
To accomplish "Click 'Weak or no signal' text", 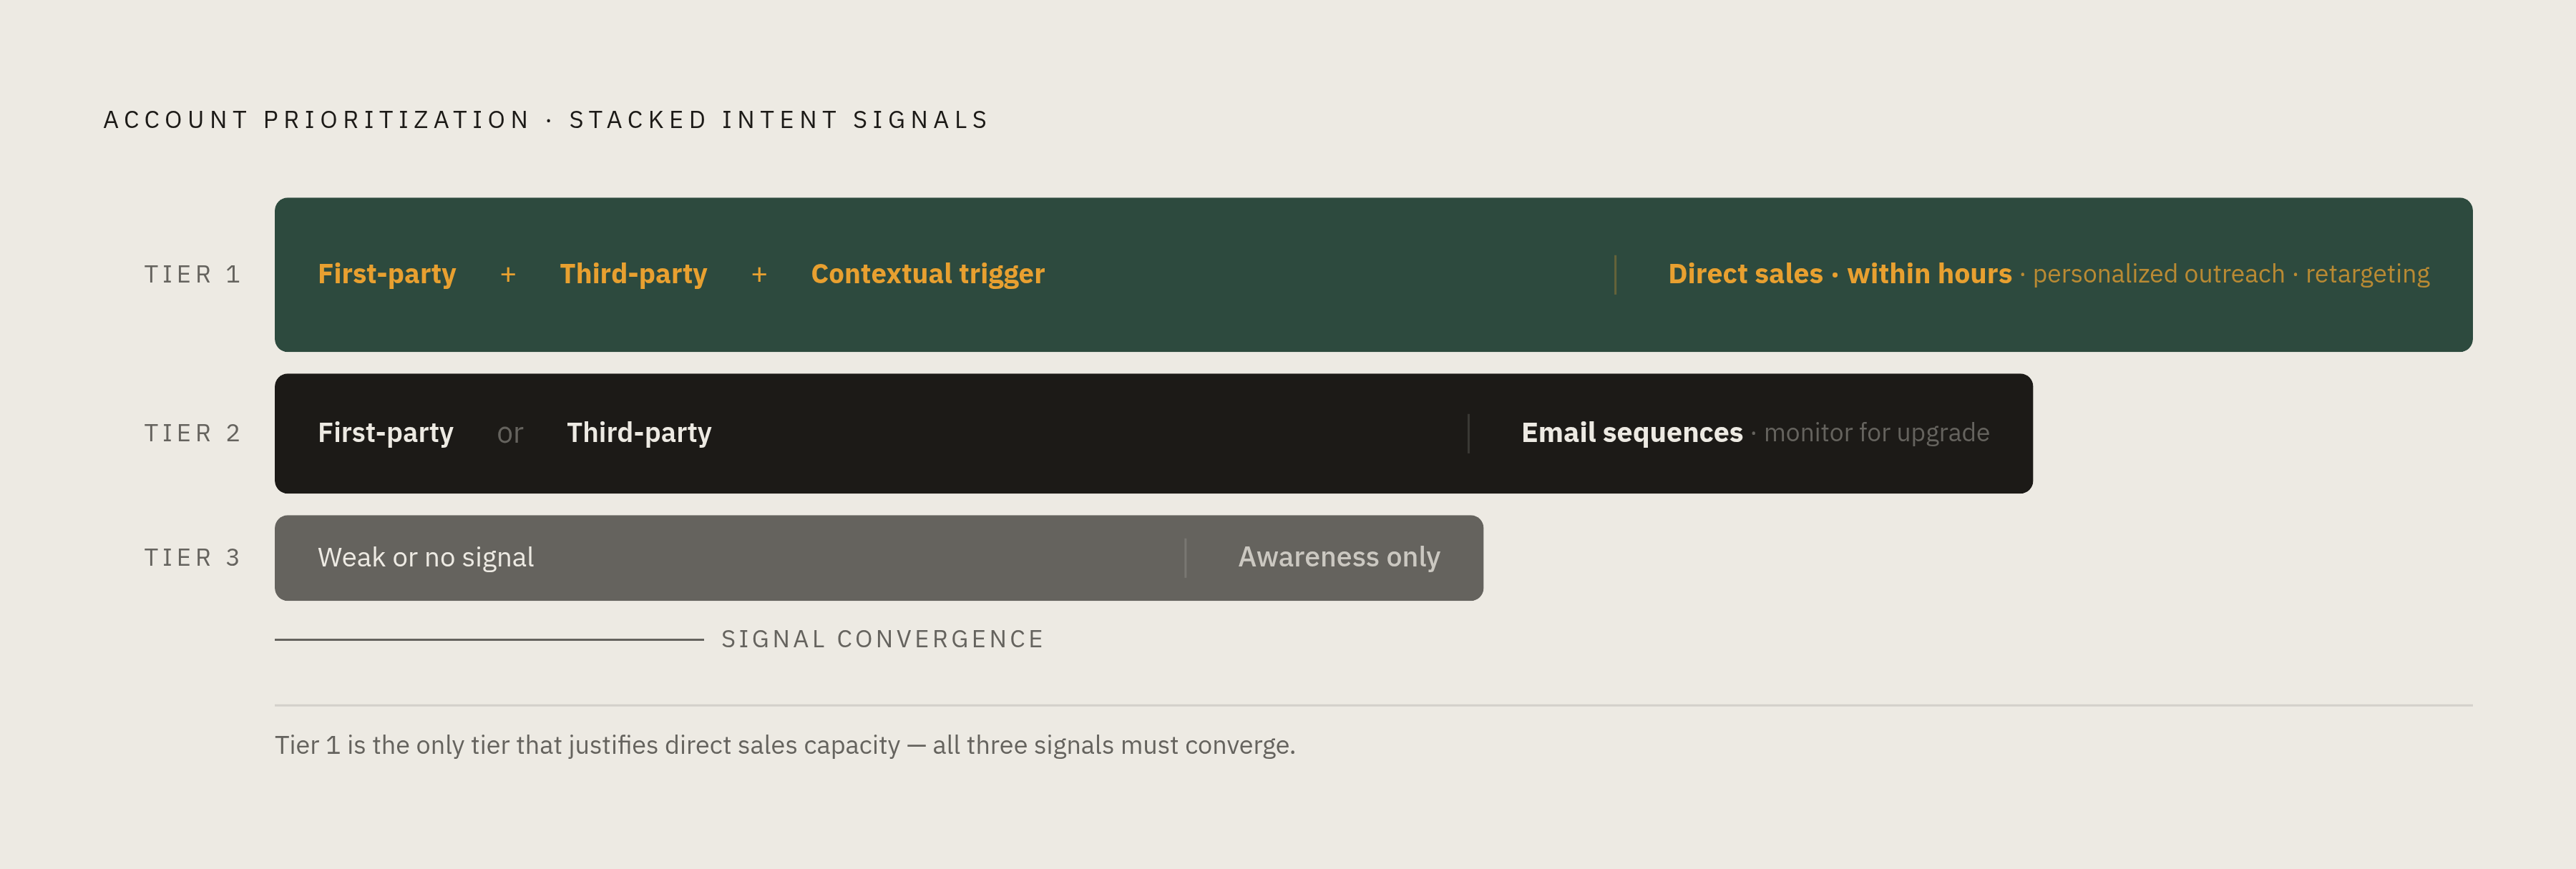I will [x=426, y=558].
